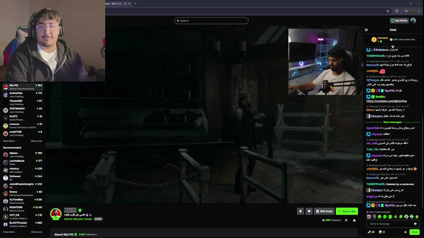Image resolution: width=424 pixels, height=238 pixels.
Task: Mute the tab via its speaker icon
Action: pos(125,4)
